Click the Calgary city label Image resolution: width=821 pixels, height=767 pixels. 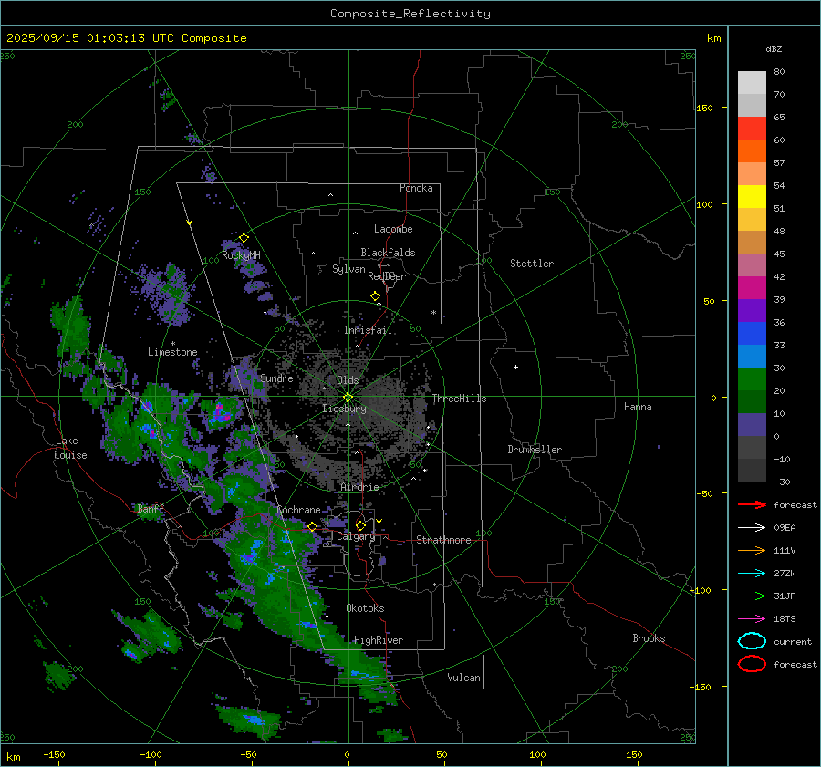point(356,536)
